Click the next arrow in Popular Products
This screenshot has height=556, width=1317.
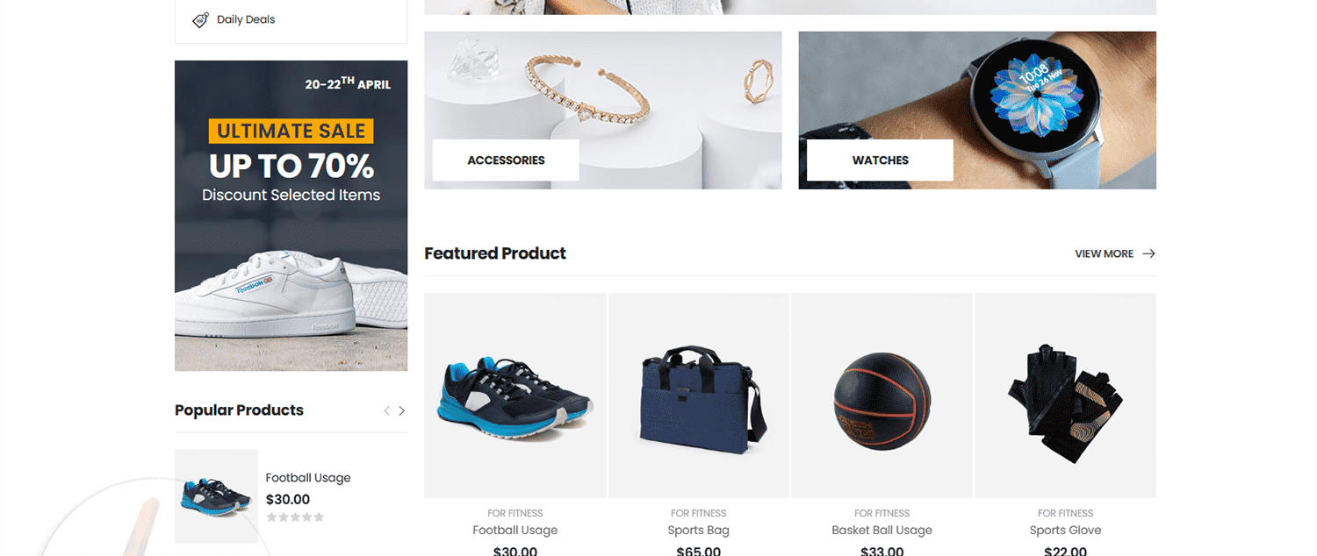[x=402, y=410]
